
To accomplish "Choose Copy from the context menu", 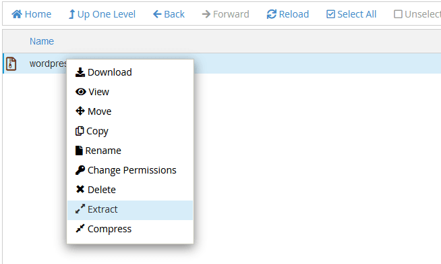I will 130,131.
